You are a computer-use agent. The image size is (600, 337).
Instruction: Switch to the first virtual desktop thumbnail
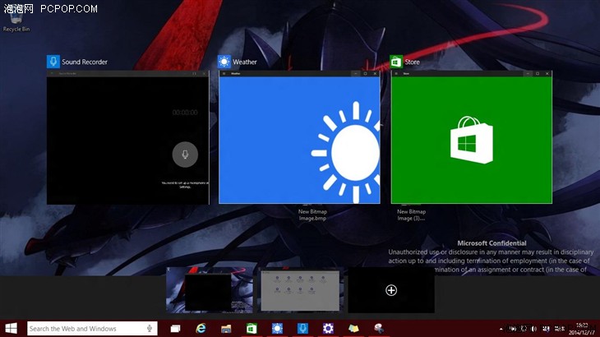click(x=209, y=290)
